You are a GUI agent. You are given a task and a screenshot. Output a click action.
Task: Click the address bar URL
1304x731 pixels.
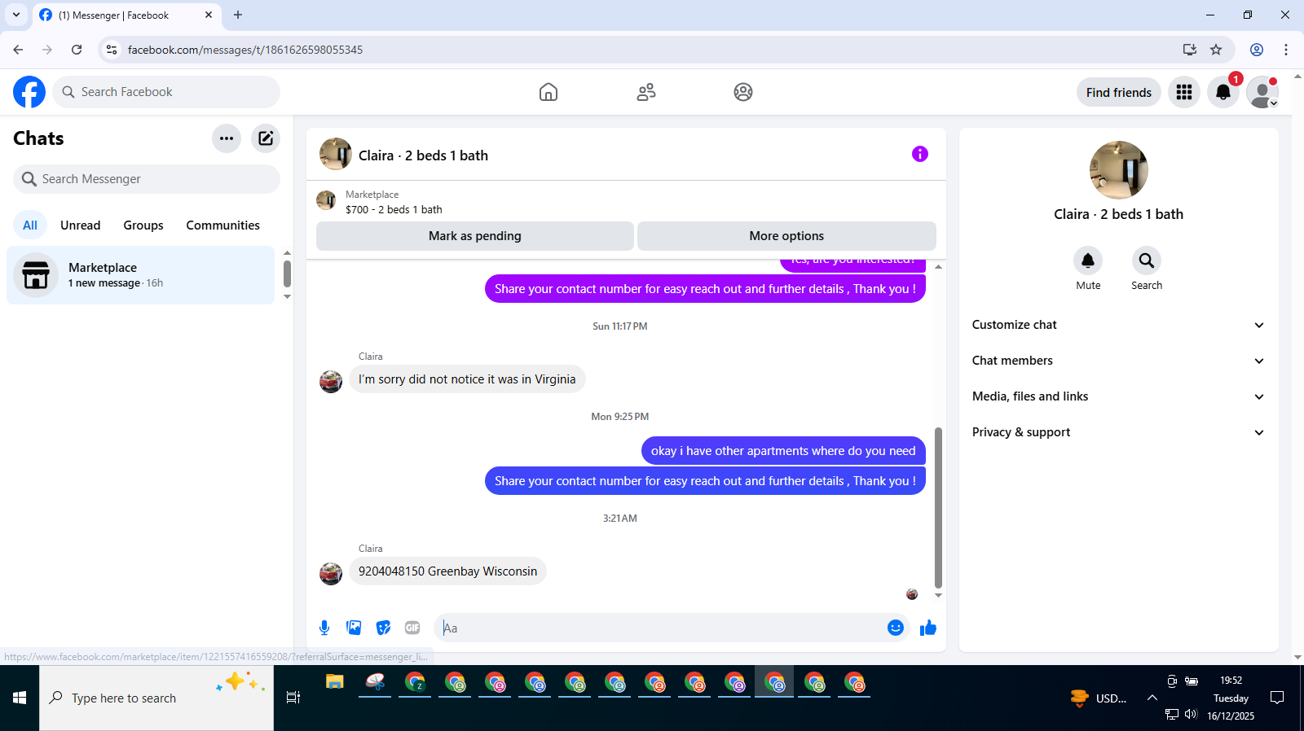245,50
